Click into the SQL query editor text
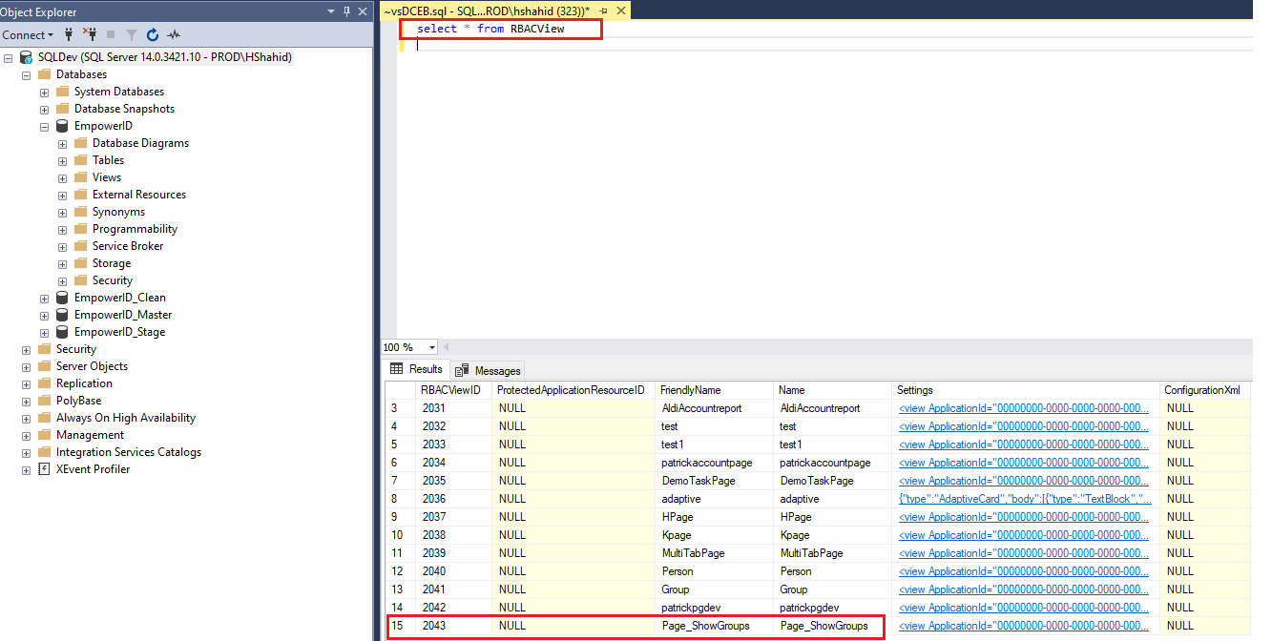 (490, 29)
